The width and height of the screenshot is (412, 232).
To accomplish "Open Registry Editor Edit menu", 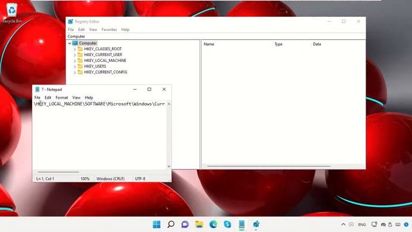I will [82, 30].
